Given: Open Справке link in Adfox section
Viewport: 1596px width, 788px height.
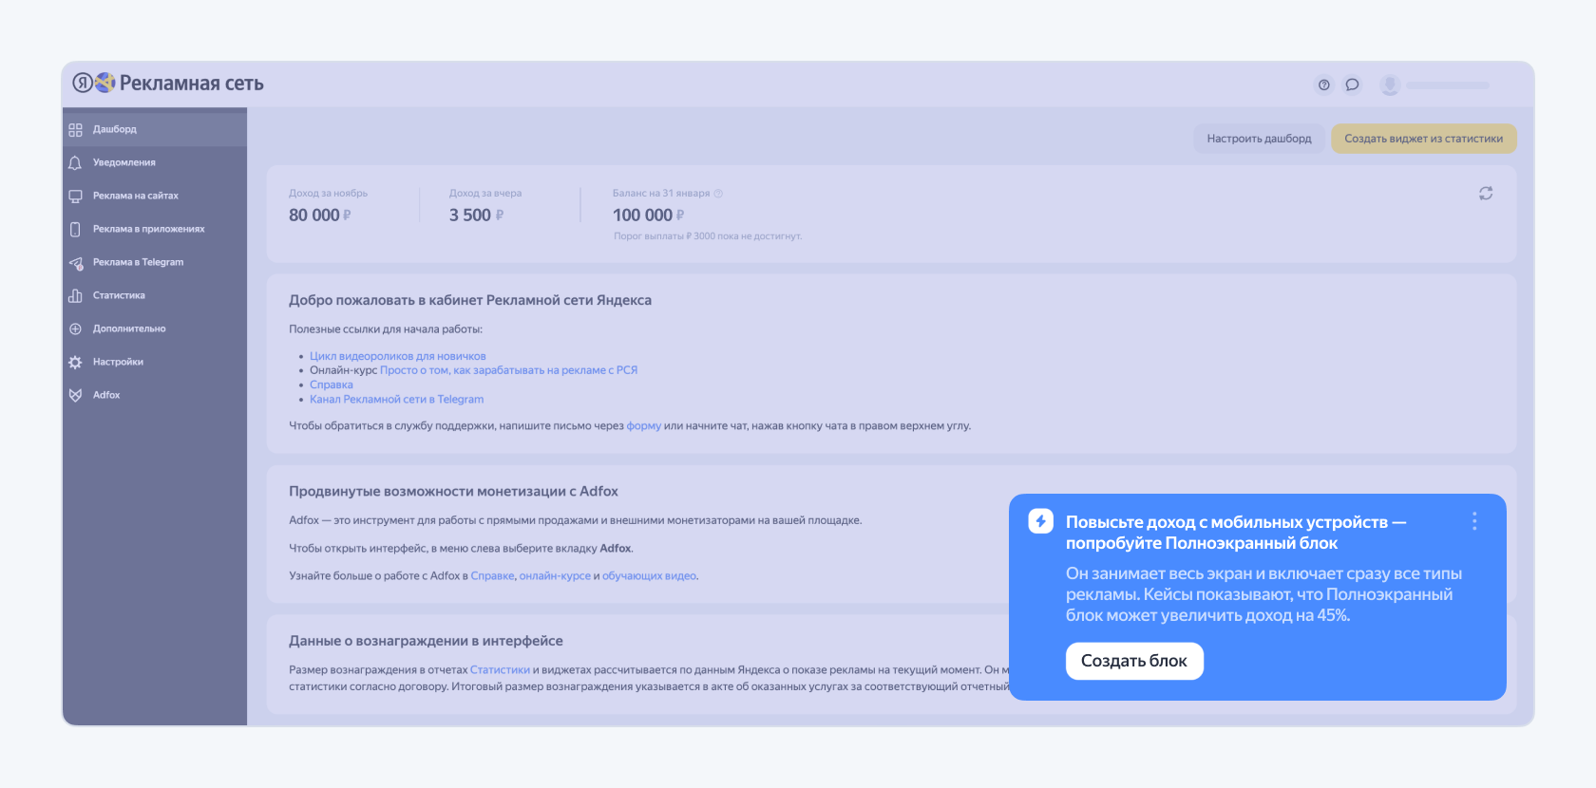Looking at the screenshot, I should click(492, 575).
